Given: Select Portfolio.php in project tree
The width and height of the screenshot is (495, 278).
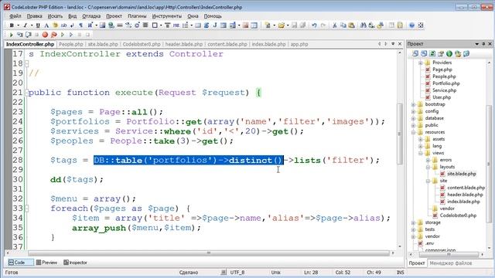Looking at the screenshot, I should pos(445,83).
